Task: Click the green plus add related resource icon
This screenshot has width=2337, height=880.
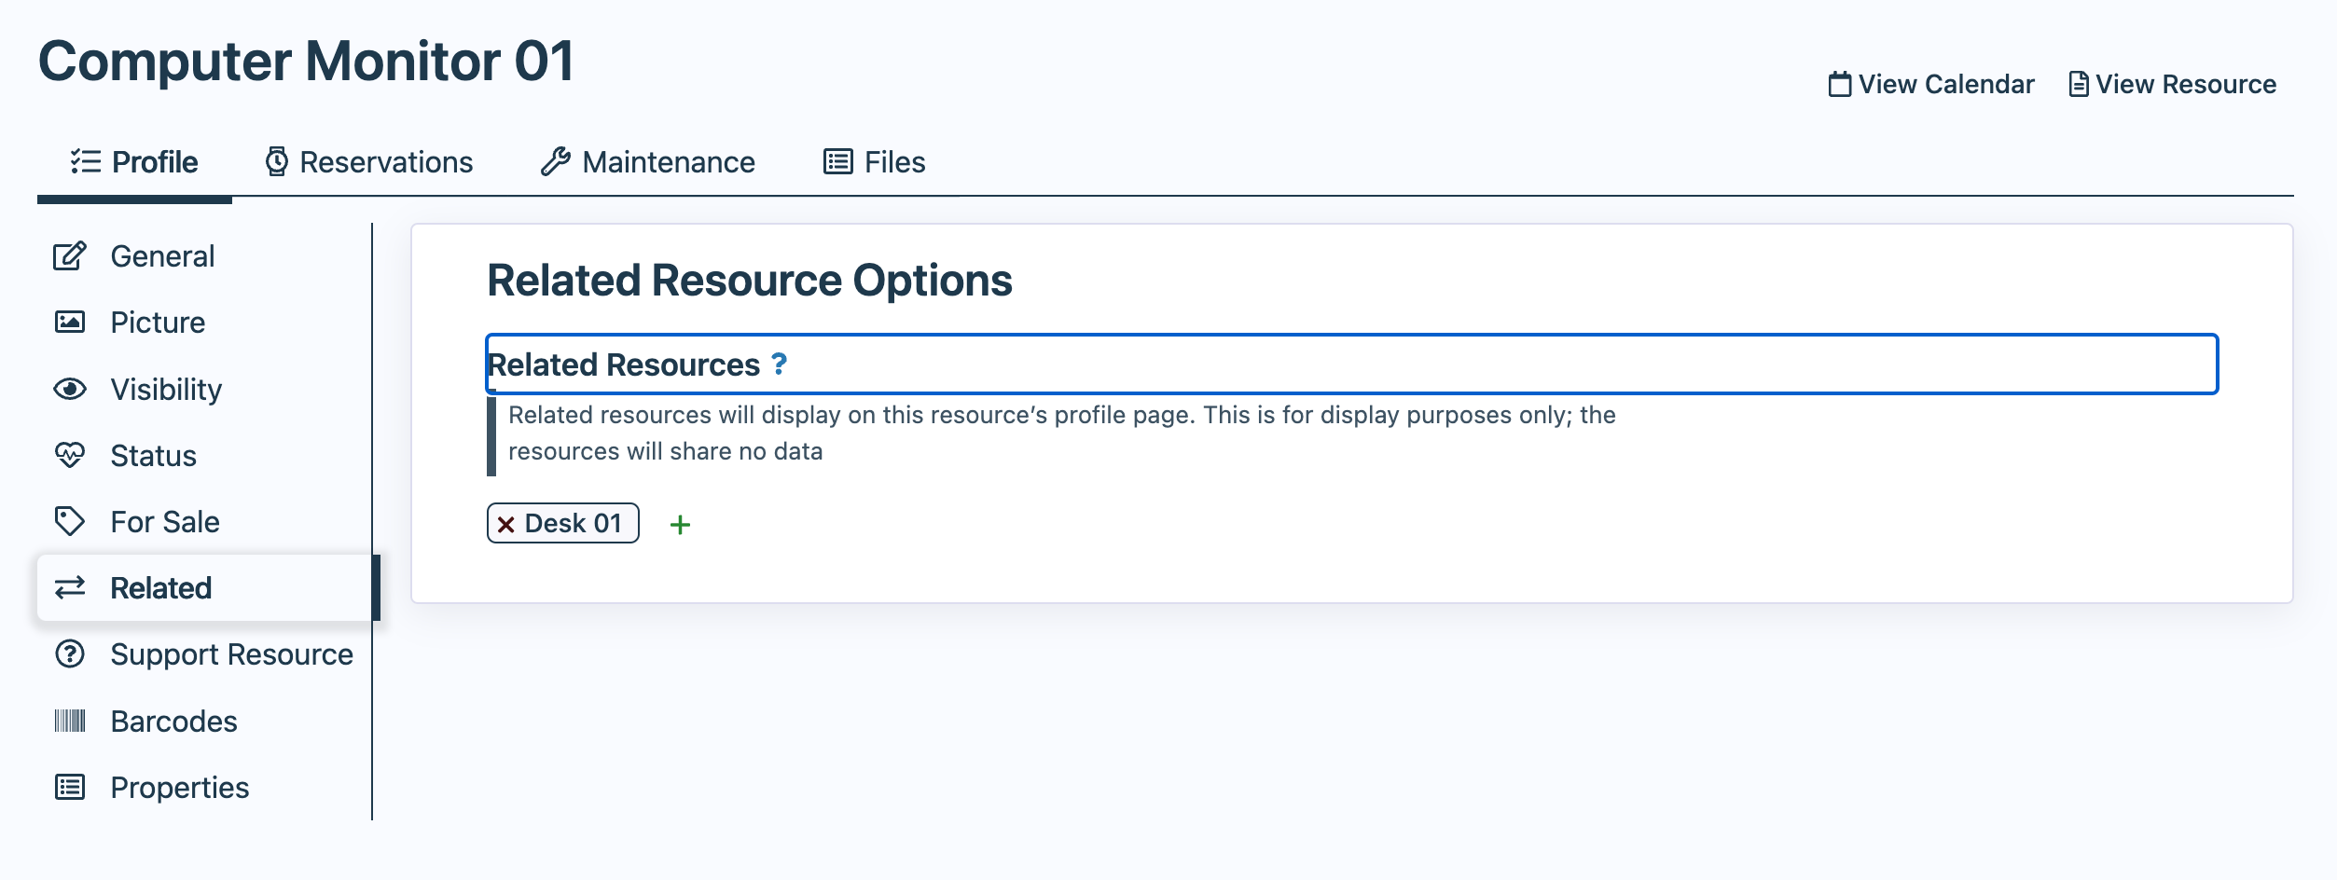Action: [680, 525]
